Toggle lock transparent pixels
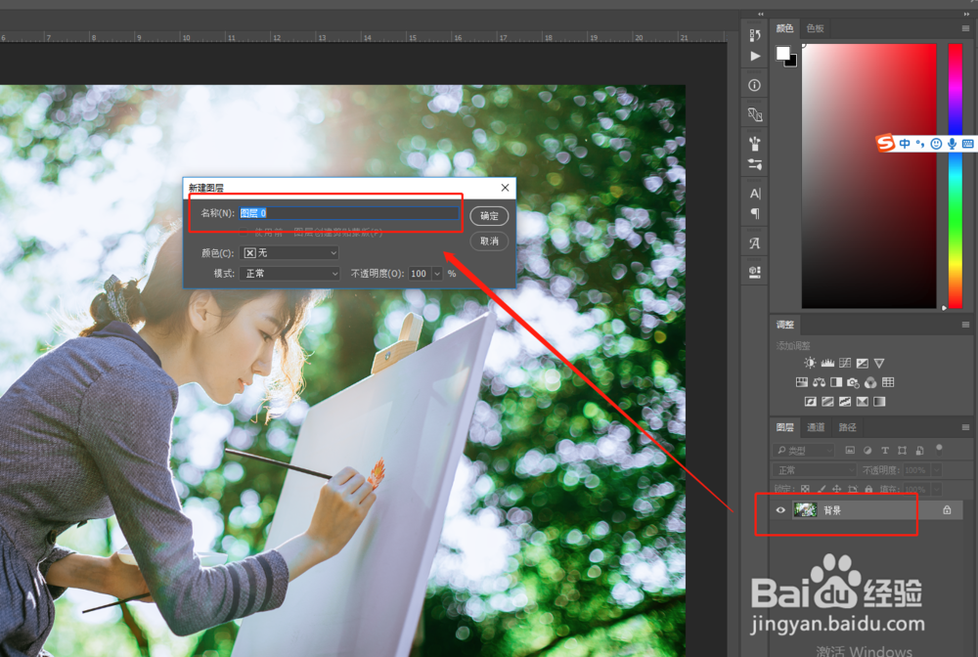This screenshot has width=978, height=657. tap(805, 489)
